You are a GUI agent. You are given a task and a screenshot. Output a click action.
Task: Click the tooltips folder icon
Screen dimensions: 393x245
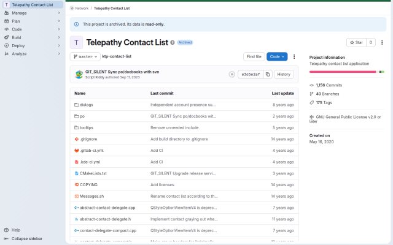coord(76,128)
